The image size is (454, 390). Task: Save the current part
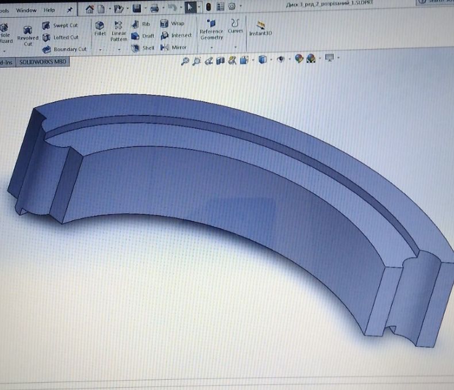137,9
